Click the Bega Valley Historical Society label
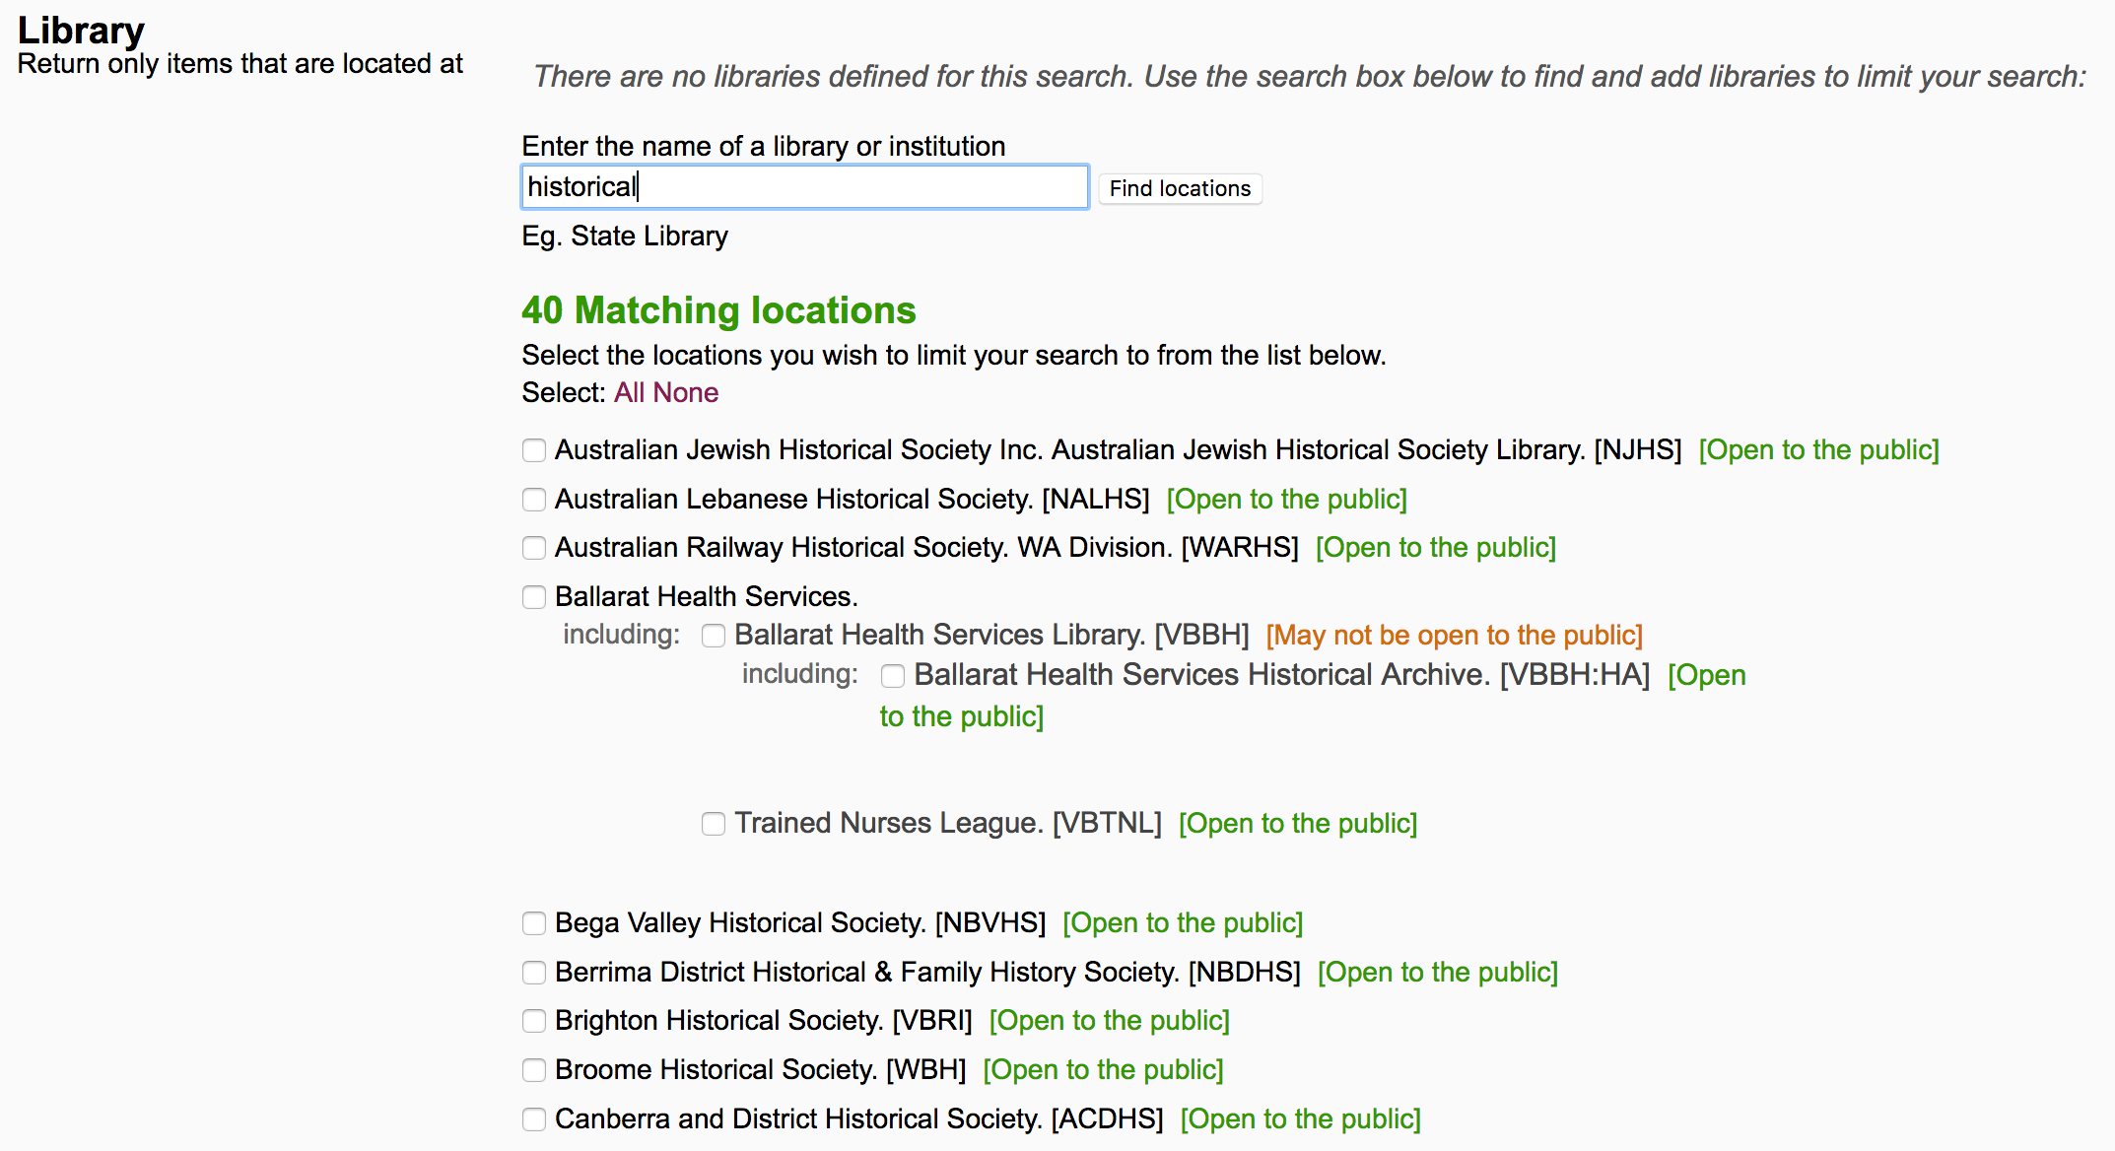 [x=799, y=922]
